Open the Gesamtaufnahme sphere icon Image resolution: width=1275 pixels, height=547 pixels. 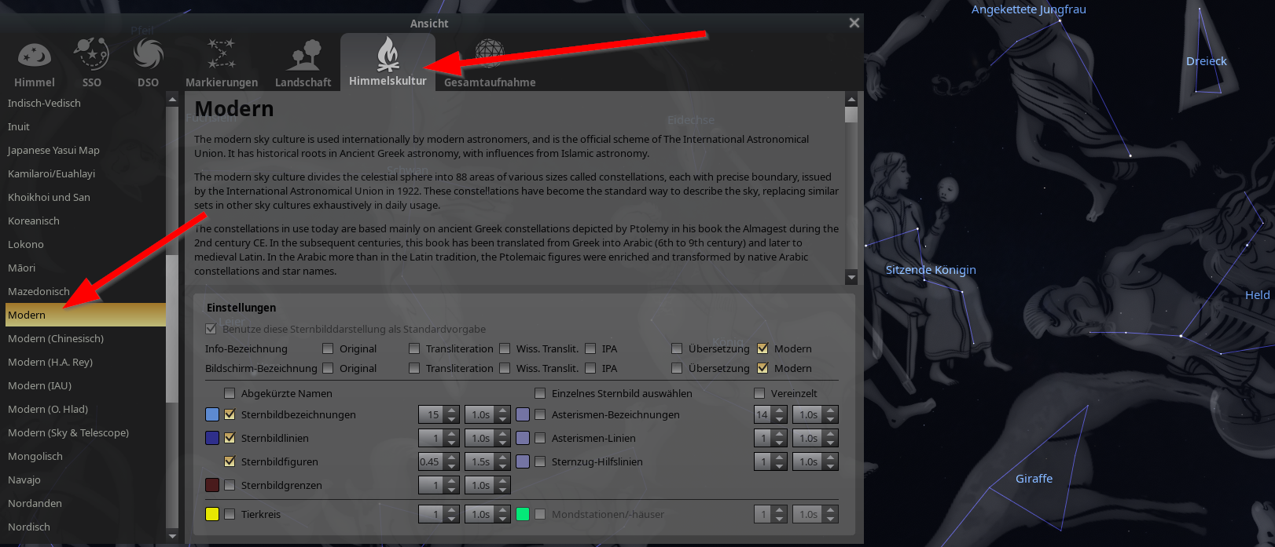pyautogui.click(x=490, y=54)
